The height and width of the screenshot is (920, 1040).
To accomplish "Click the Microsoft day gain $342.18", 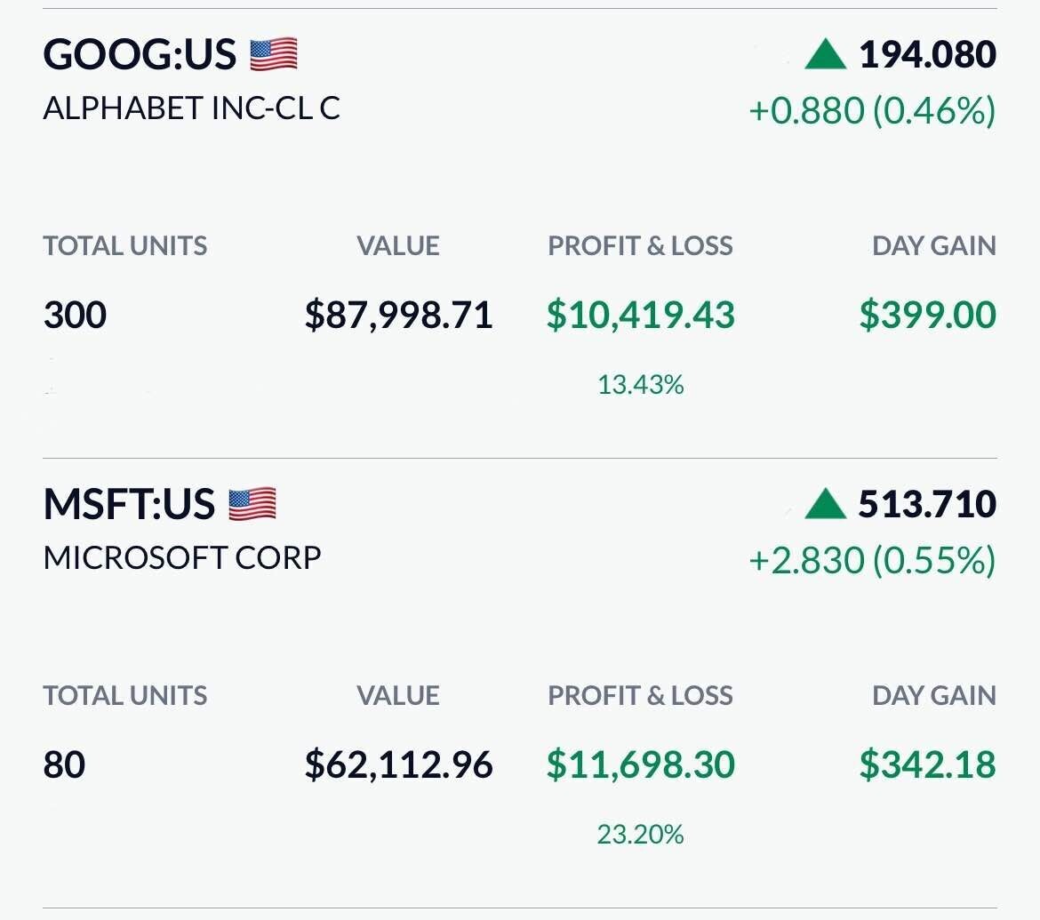I will [927, 765].
